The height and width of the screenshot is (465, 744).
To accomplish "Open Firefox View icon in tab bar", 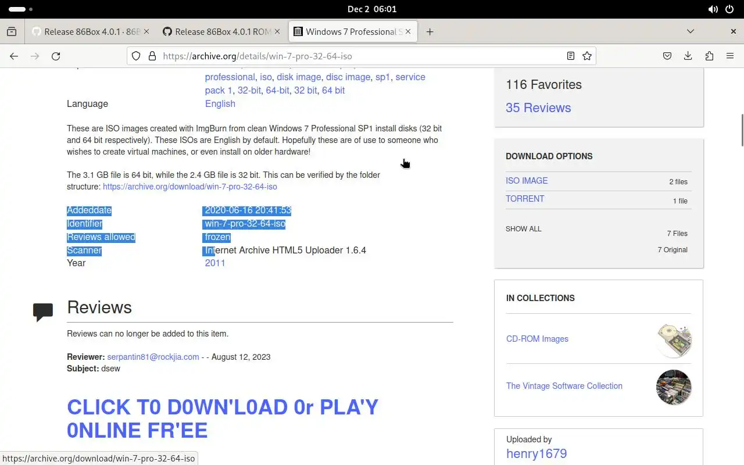I will pos(12,31).
